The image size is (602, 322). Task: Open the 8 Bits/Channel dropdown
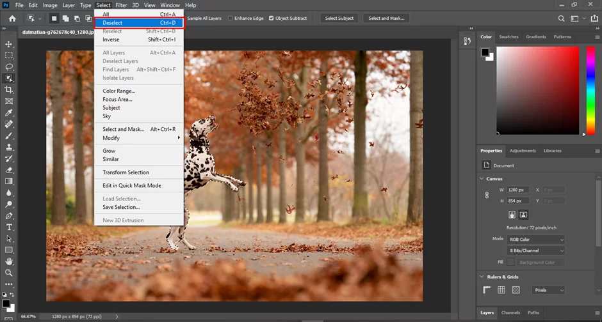pos(536,250)
